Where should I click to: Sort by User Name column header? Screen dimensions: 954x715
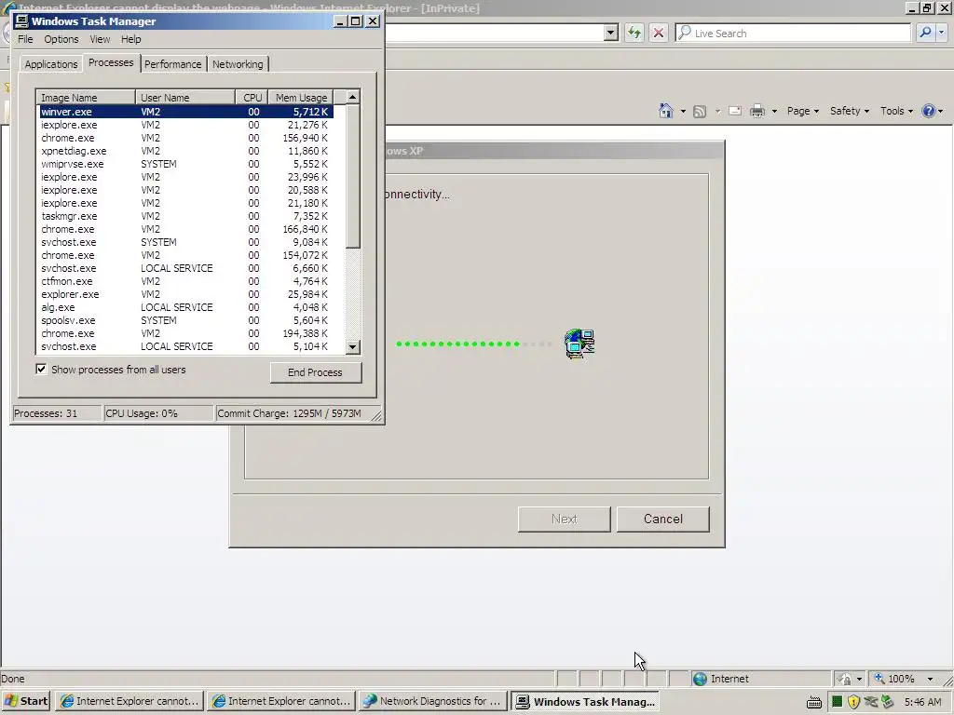tap(185, 97)
